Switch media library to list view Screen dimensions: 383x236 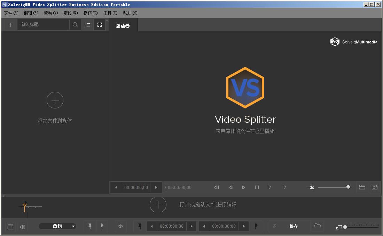click(88, 25)
